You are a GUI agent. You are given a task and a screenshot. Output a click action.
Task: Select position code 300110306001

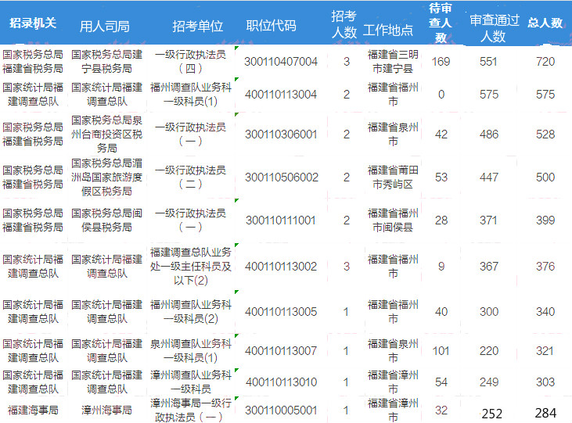[281, 134]
